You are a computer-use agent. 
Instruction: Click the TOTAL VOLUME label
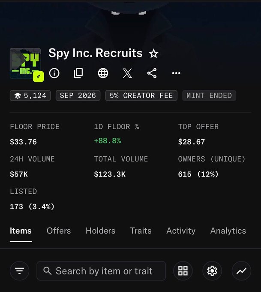pyautogui.click(x=121, y=159)
